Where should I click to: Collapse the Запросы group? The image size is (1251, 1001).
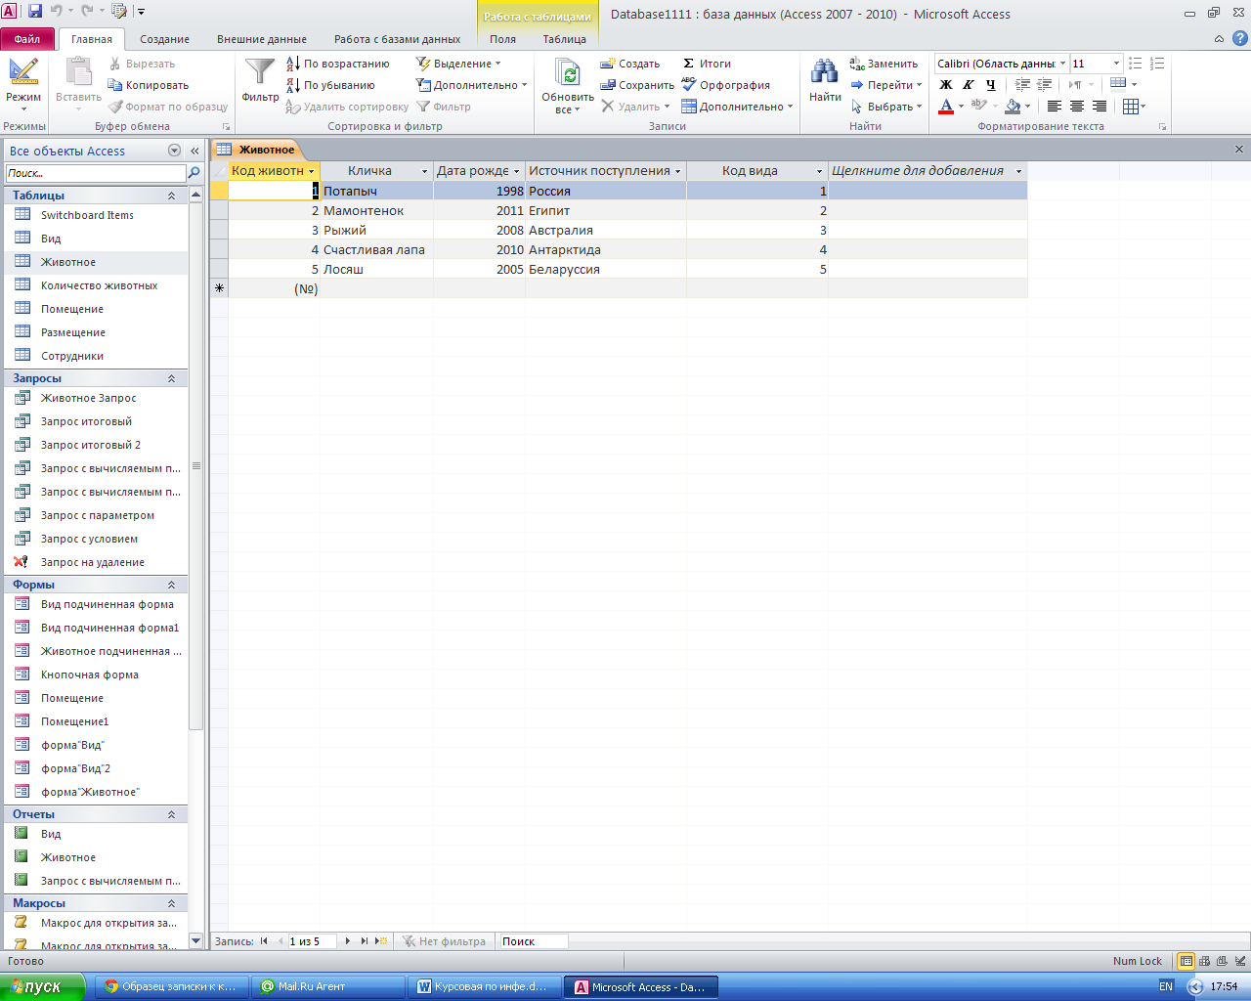point(171,378)
